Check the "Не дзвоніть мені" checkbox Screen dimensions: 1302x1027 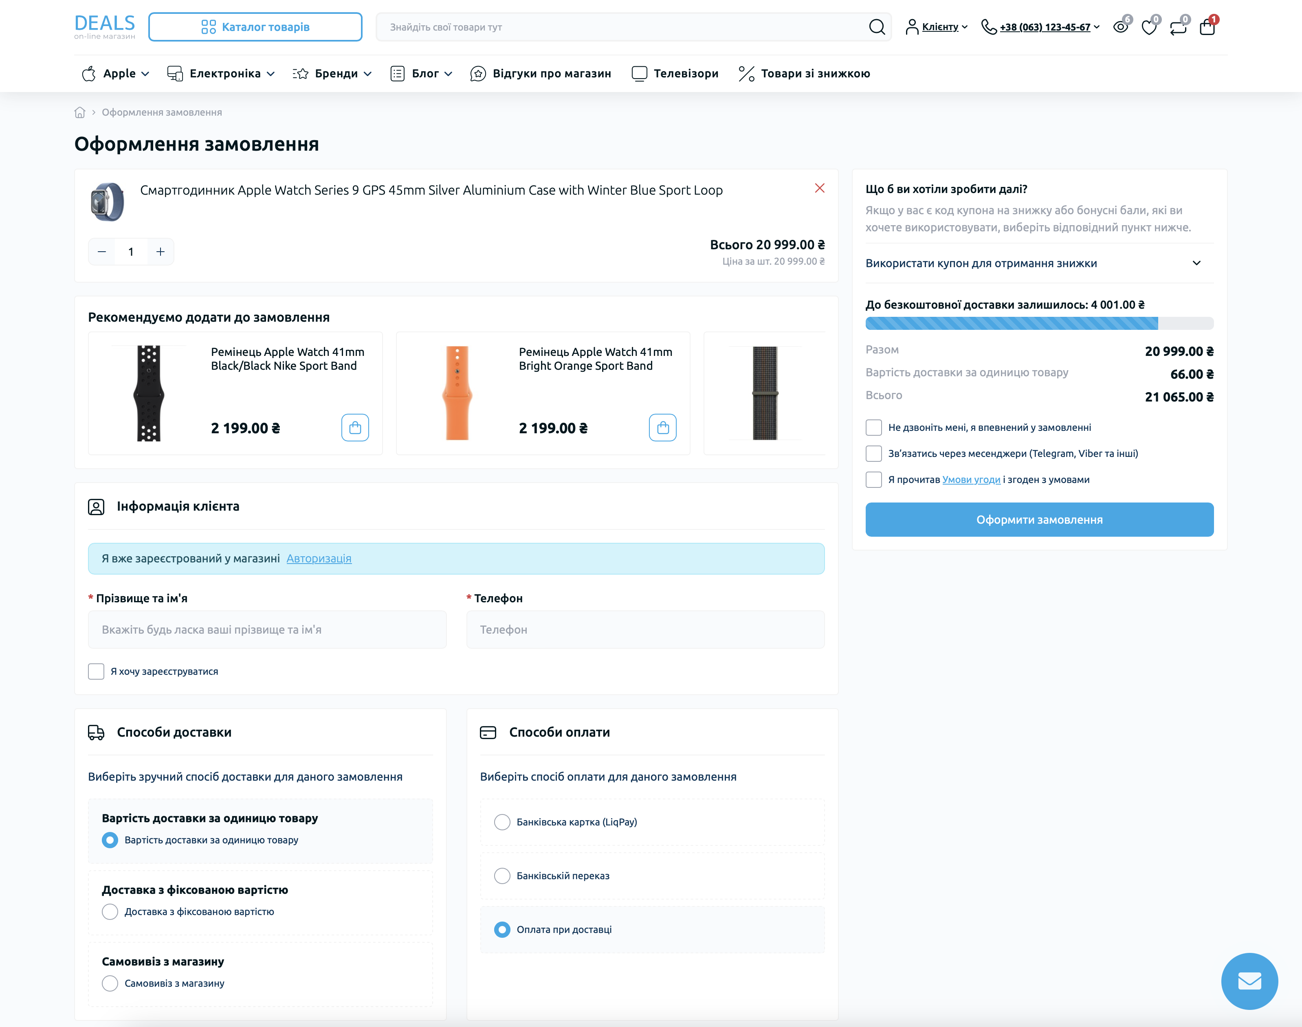tap(874, 428)
